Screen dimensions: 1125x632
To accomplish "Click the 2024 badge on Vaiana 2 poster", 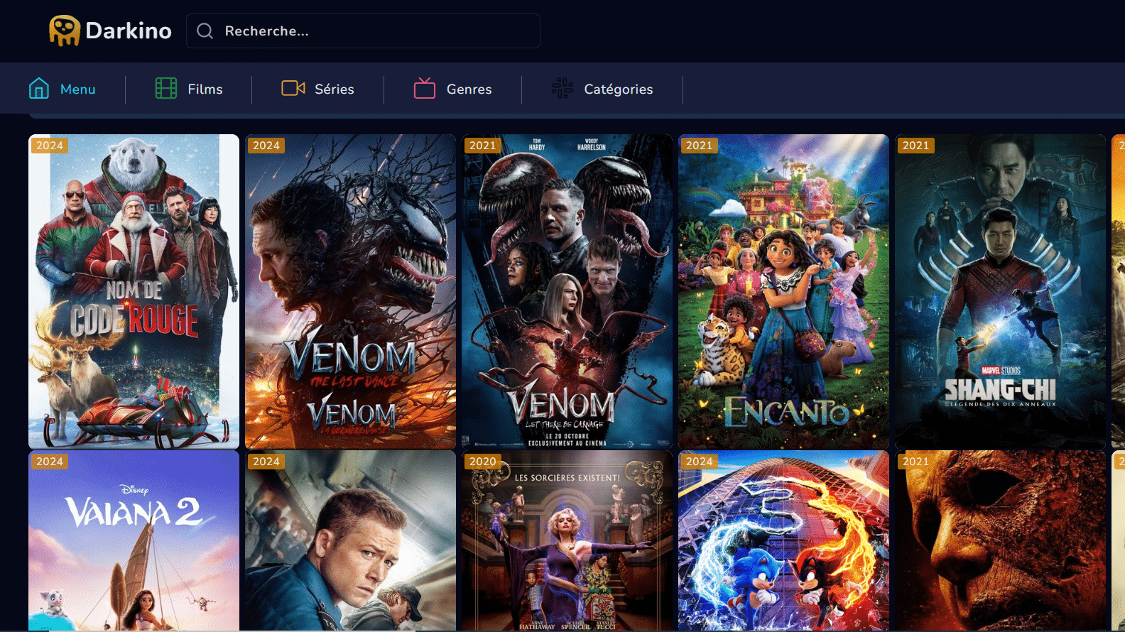I will (x=50, y=462).
